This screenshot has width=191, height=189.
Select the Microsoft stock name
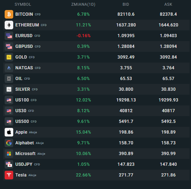(25, 154)
